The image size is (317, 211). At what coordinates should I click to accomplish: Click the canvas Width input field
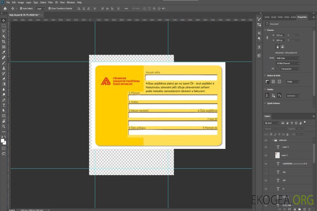280,35
